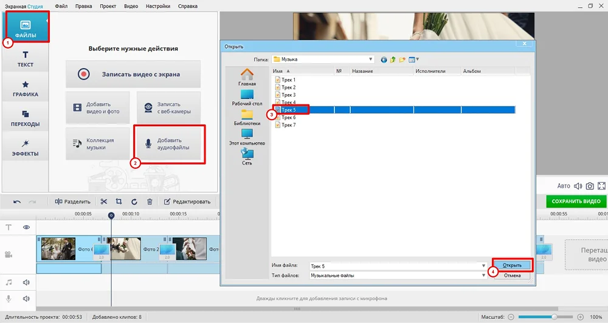Take a snapshot with the camera icon
608x323 pixels.
(x=589, y=186)
